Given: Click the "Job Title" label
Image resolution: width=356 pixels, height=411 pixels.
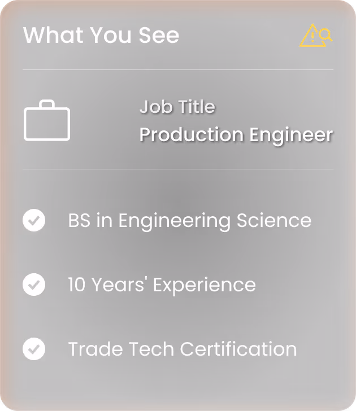Looking at the screenshot, I should pos(177,107).
